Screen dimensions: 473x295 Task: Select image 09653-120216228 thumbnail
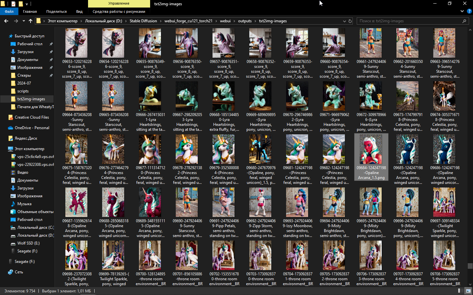click(x=77, y=43)
